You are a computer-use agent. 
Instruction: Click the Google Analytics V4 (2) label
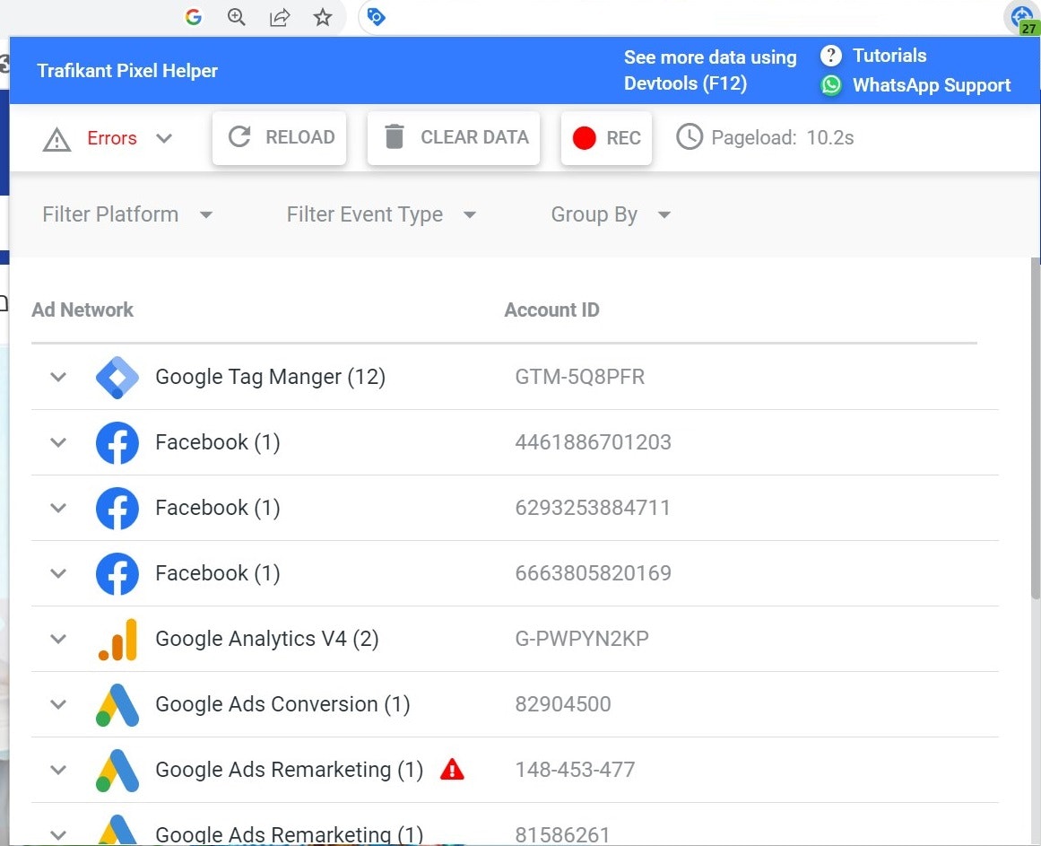[x=267, y=638]
